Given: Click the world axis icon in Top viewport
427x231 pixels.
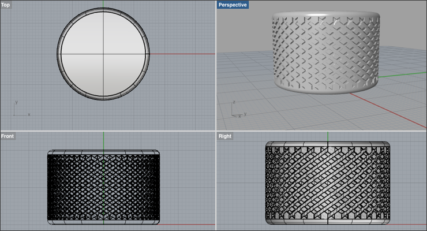Looking at the screenshot, I should coord(21,109).
